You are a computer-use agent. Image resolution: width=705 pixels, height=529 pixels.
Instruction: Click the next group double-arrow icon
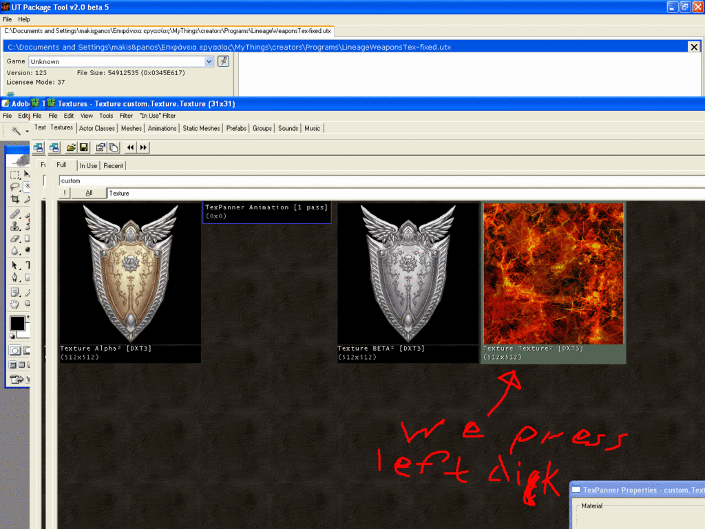click(143, 147)
